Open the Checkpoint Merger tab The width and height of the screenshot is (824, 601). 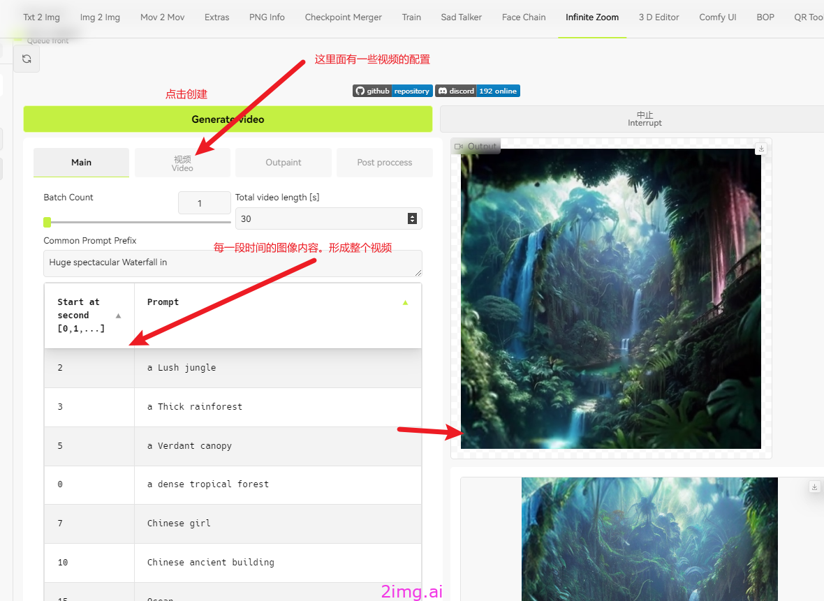point(343,17)
